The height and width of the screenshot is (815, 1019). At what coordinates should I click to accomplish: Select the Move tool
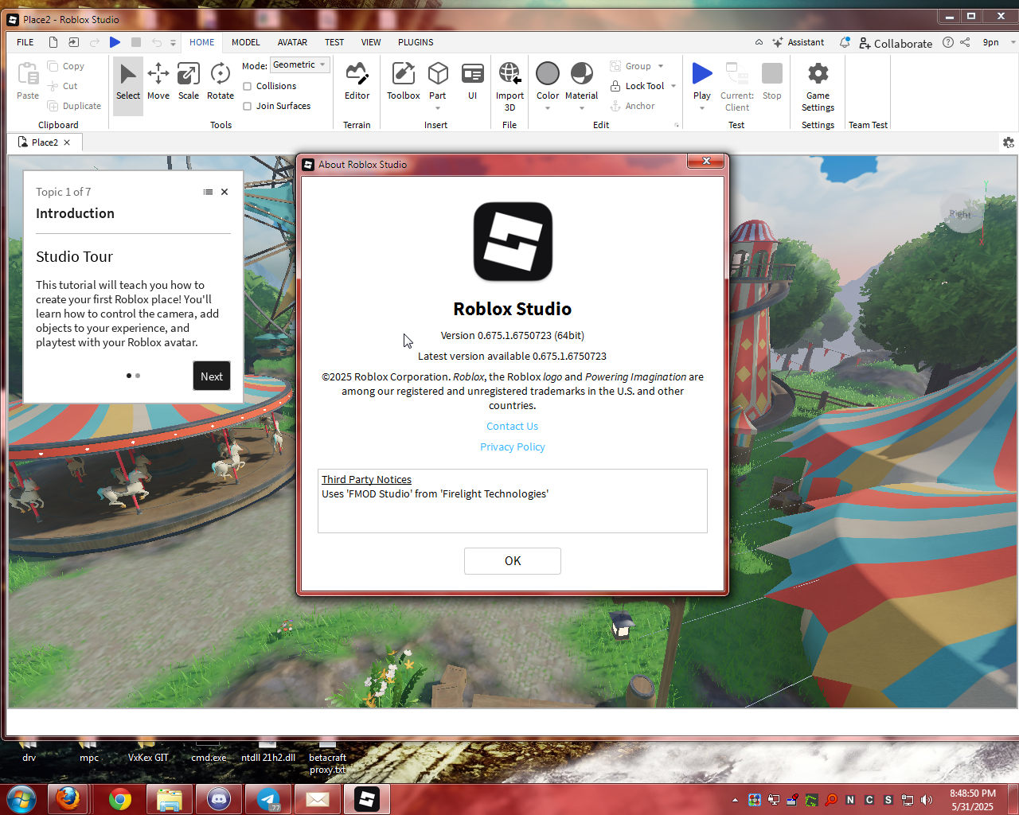click(158, 82)
